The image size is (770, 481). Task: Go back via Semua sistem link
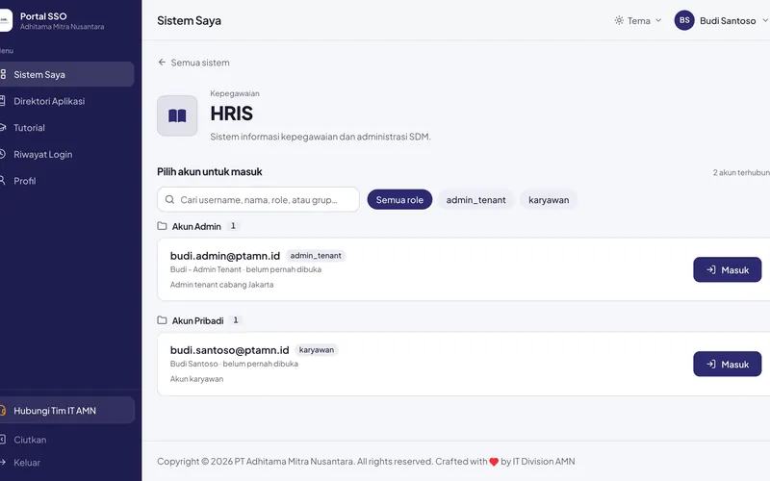click(194, 63)
